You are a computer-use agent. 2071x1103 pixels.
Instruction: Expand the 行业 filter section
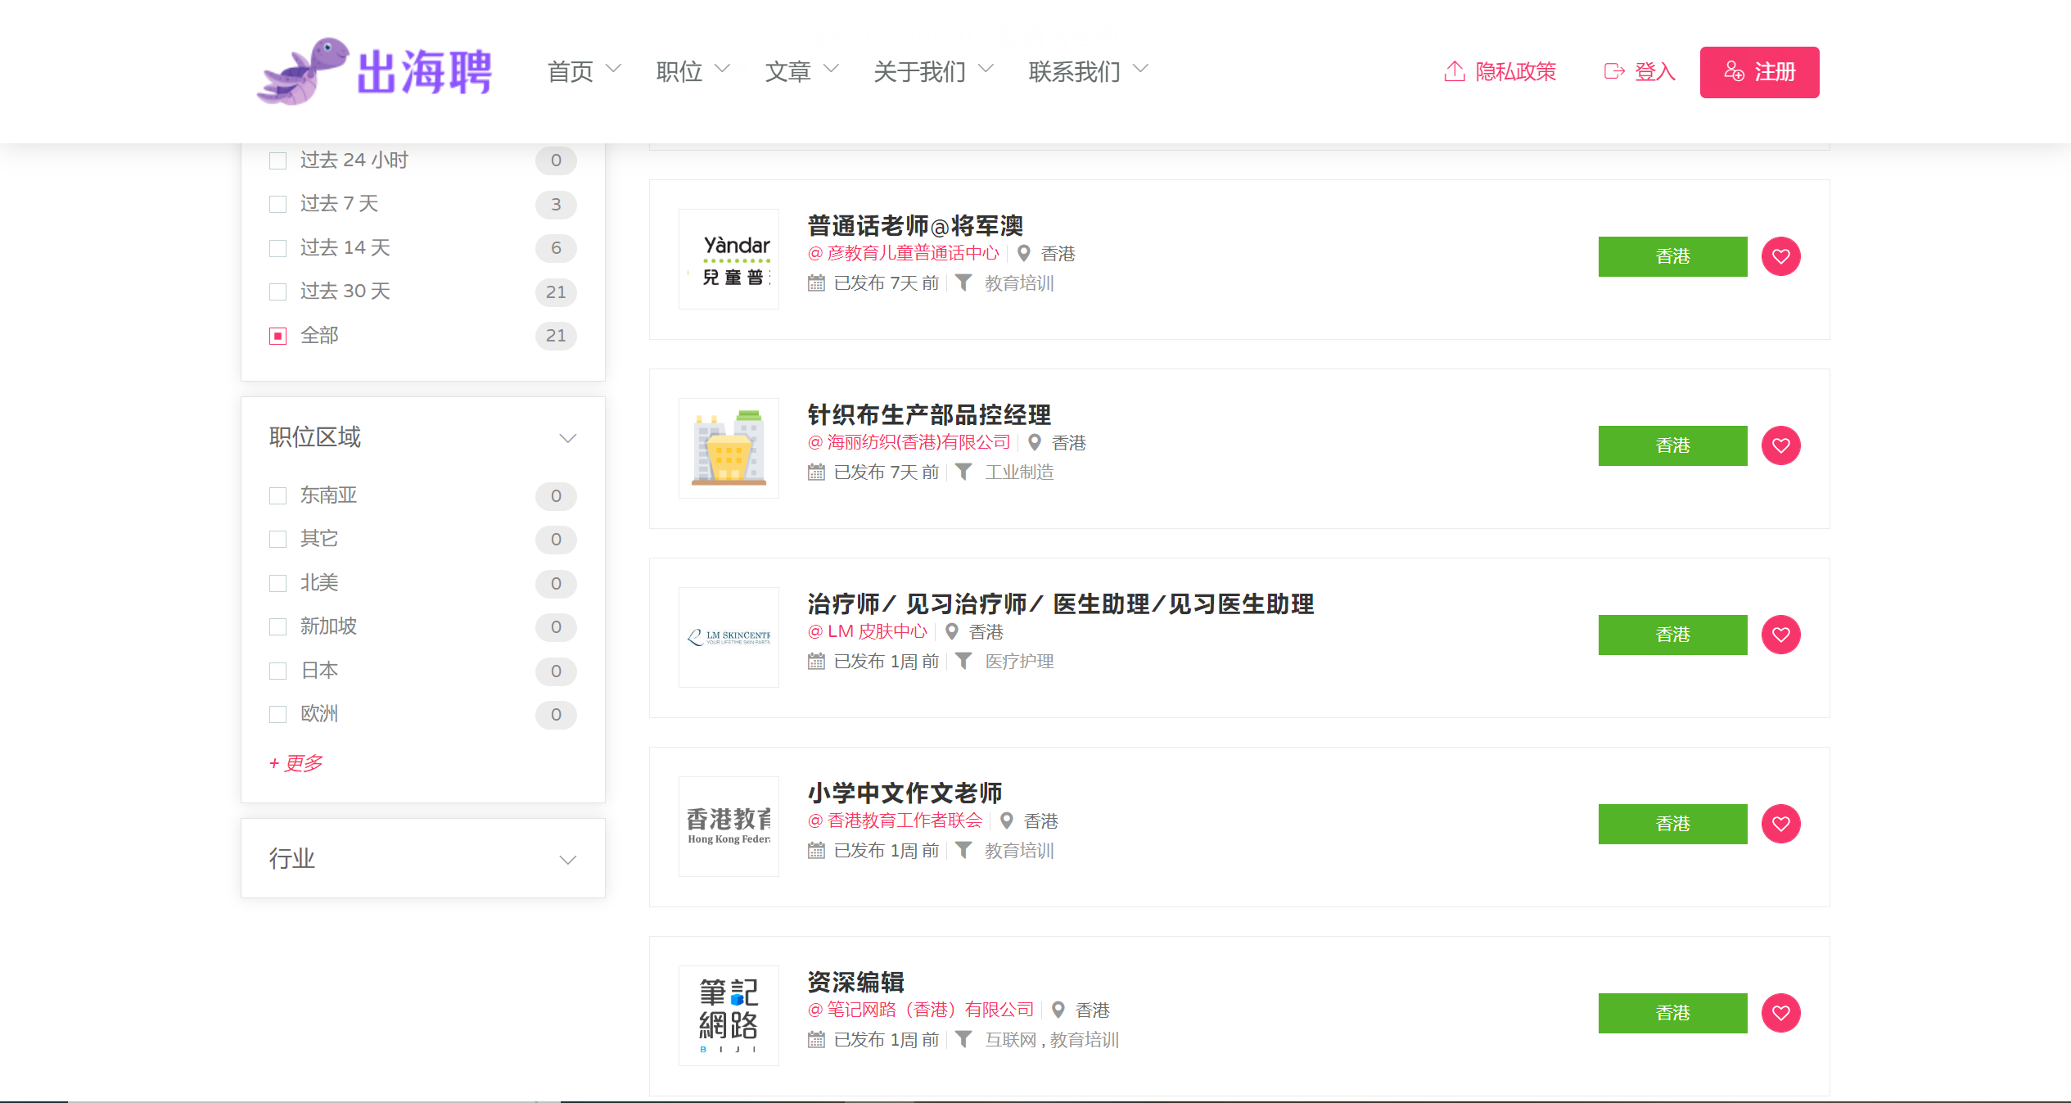[567, 859]
